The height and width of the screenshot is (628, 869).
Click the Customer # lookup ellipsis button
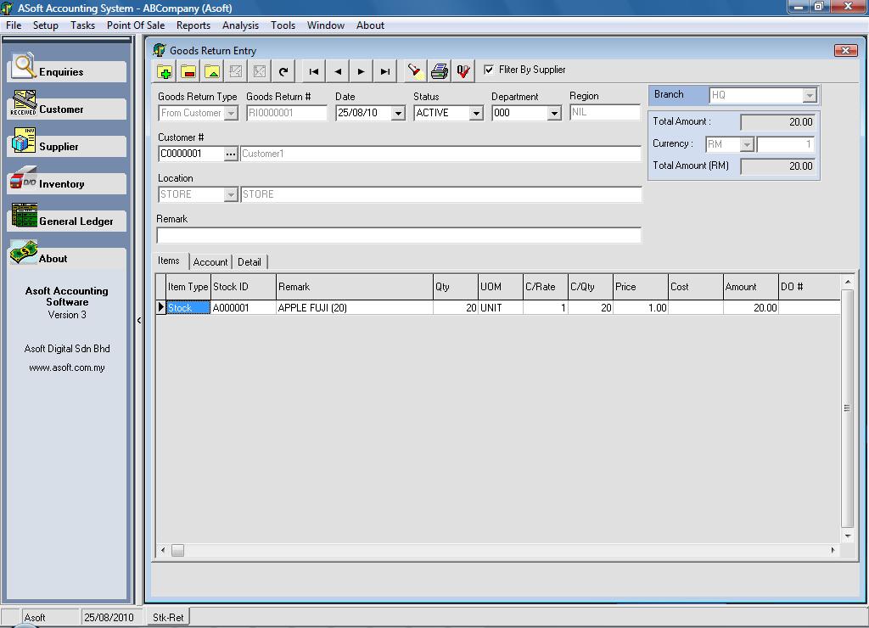pyautogui.click(x=231, y=154)
